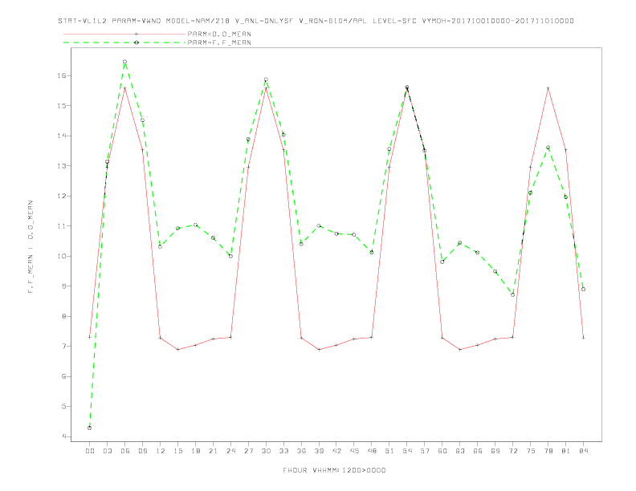Click y-axis tick label 5
The image size is (636, 491).
[64, 406]
